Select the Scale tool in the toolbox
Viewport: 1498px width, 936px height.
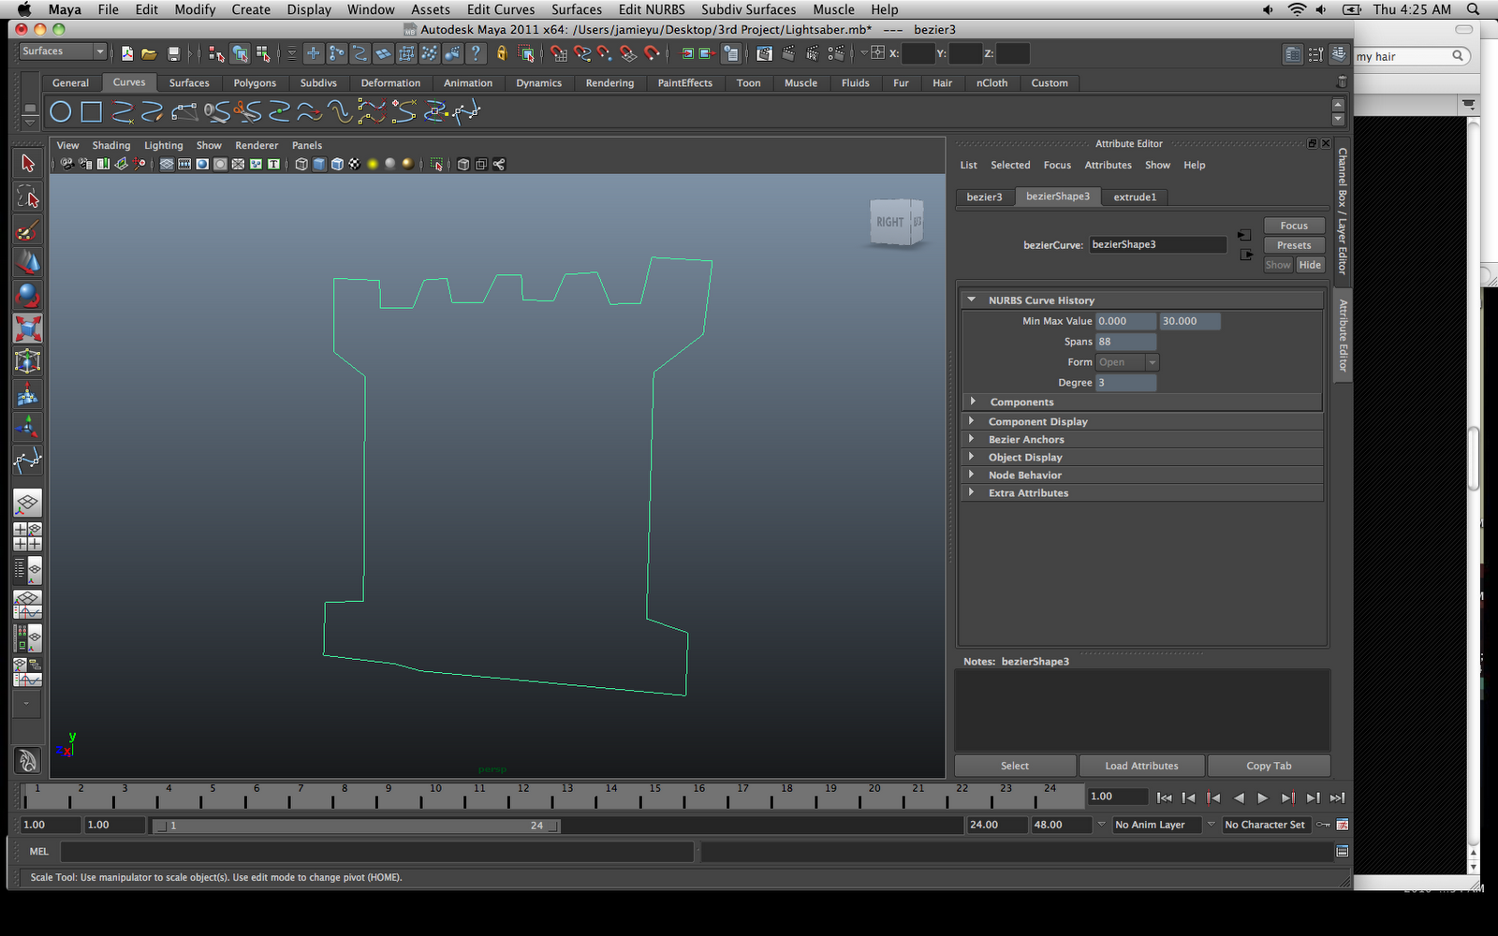[27, 329]
